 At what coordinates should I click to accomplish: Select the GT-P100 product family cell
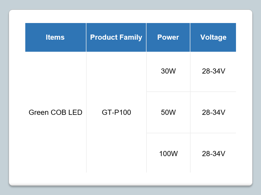(116, 112)
